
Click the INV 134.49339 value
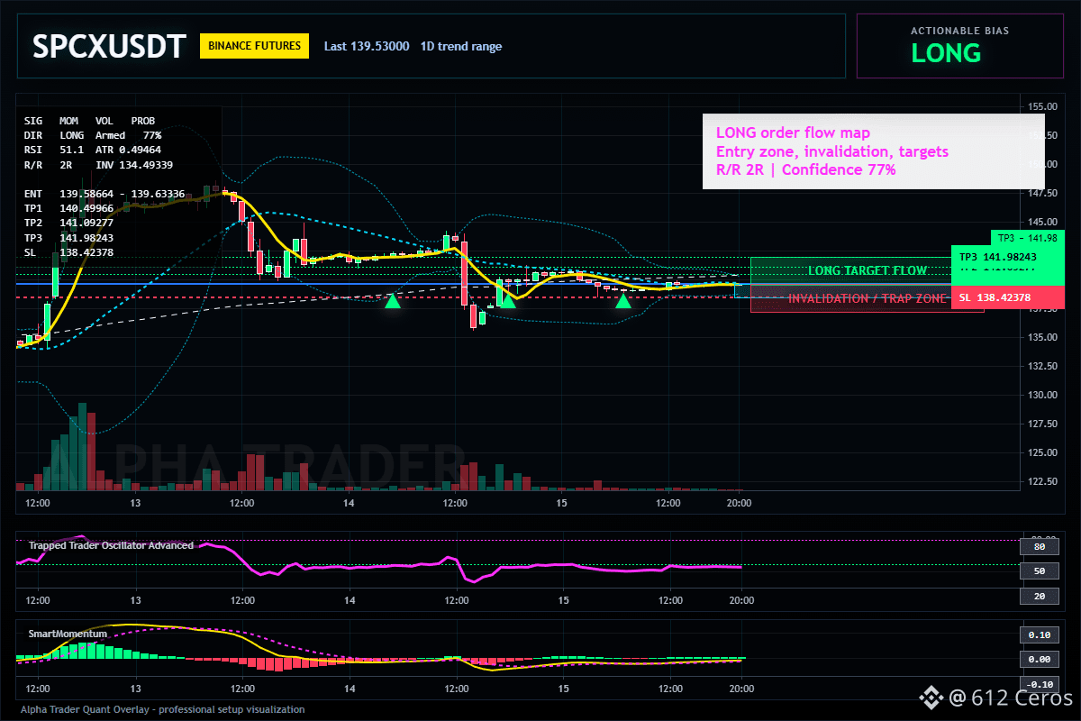(x=134, y=165)
